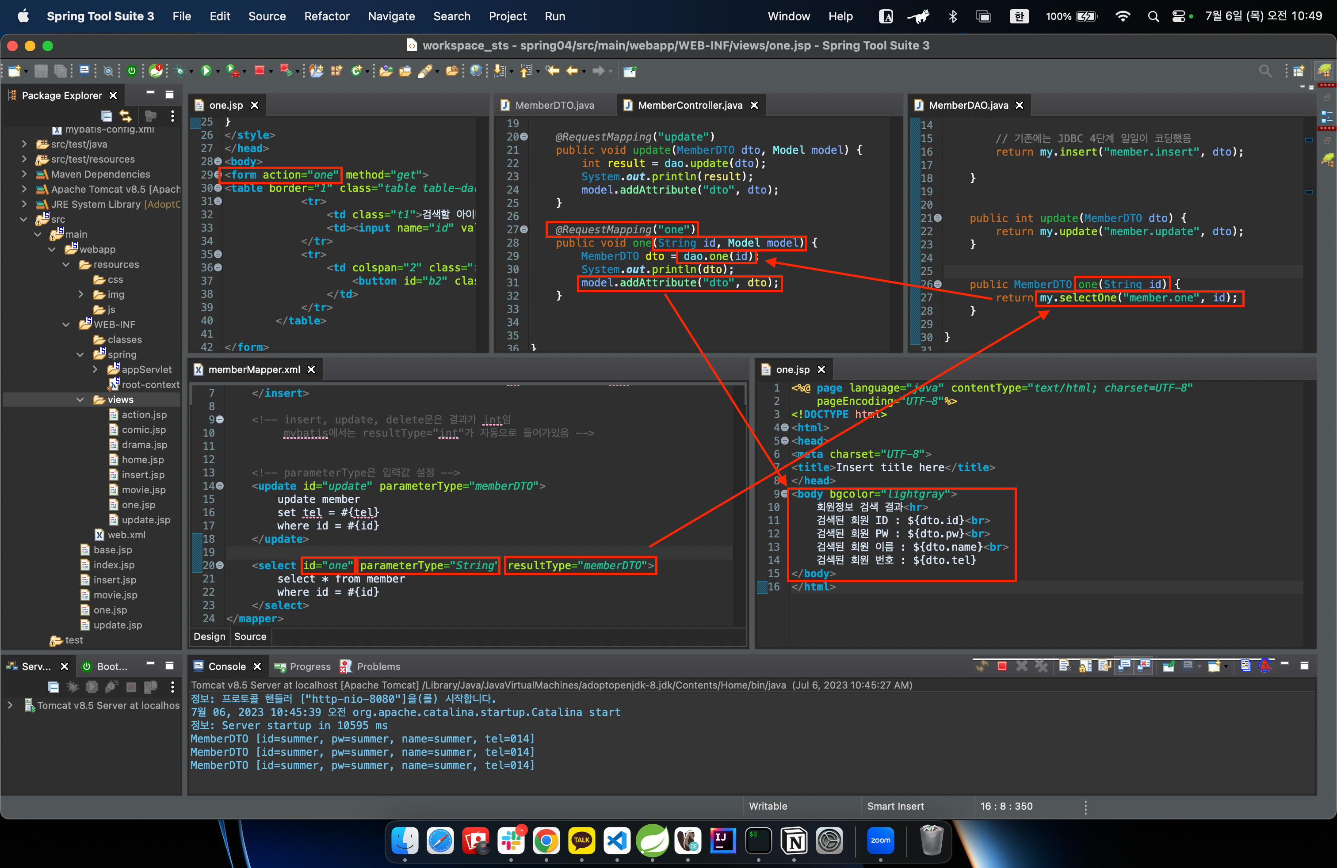Open the Spring Boot dashboard icon
Image resolution: width=1337 pixels, height=868 pixels.
click(x=131, y=71)
